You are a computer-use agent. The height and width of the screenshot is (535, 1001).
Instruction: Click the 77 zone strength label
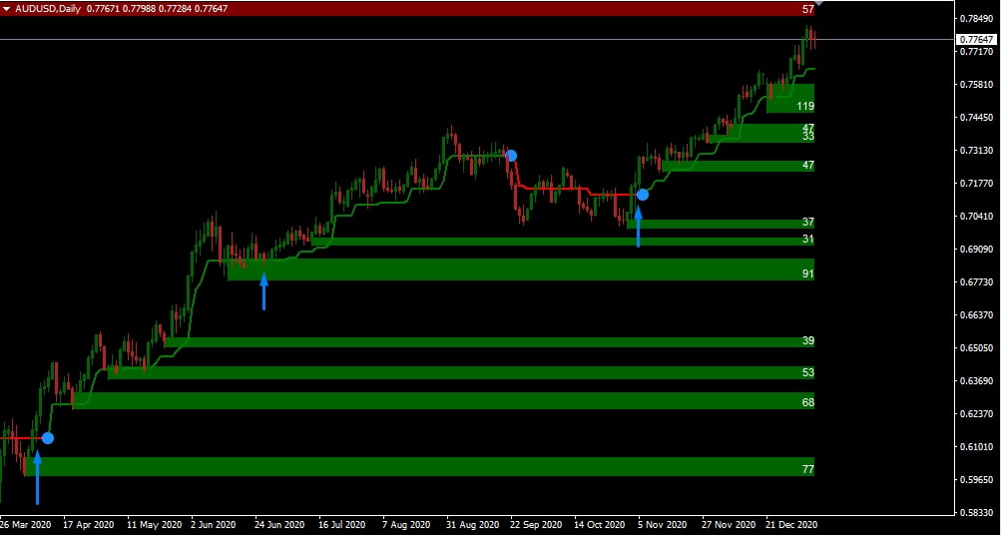tap(808, 469)
